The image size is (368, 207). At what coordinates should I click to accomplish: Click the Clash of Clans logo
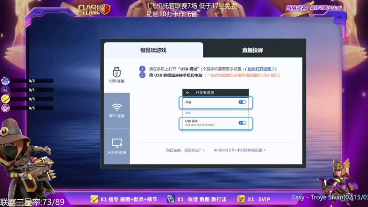pyautogui.click(x=94, y=10)
